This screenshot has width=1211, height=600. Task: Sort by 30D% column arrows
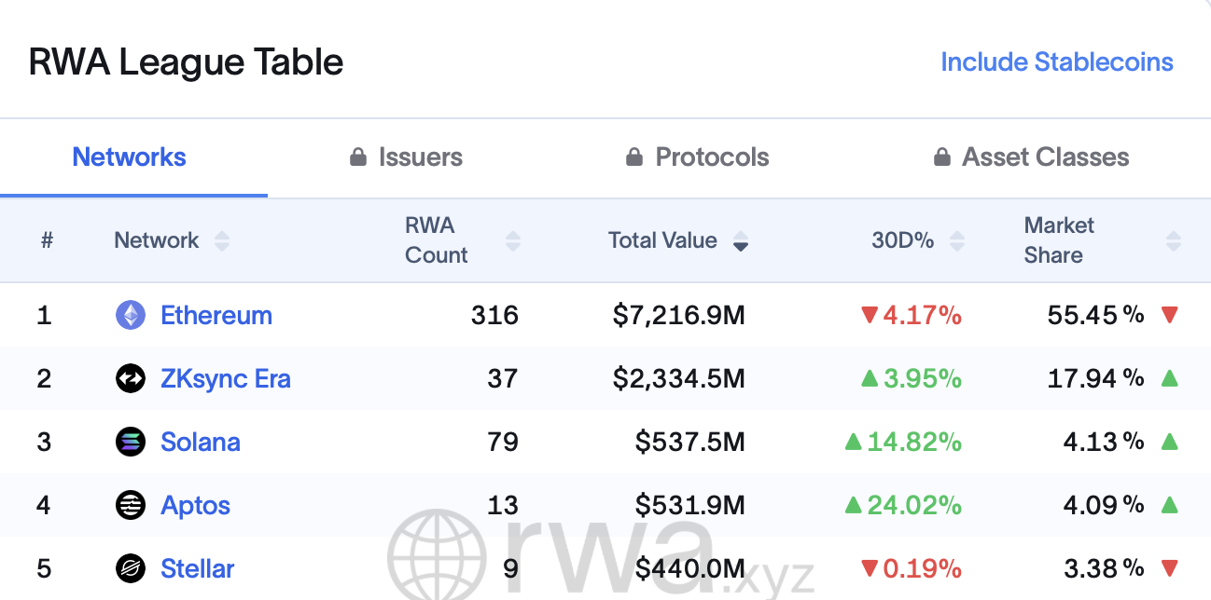pos(956,241)
